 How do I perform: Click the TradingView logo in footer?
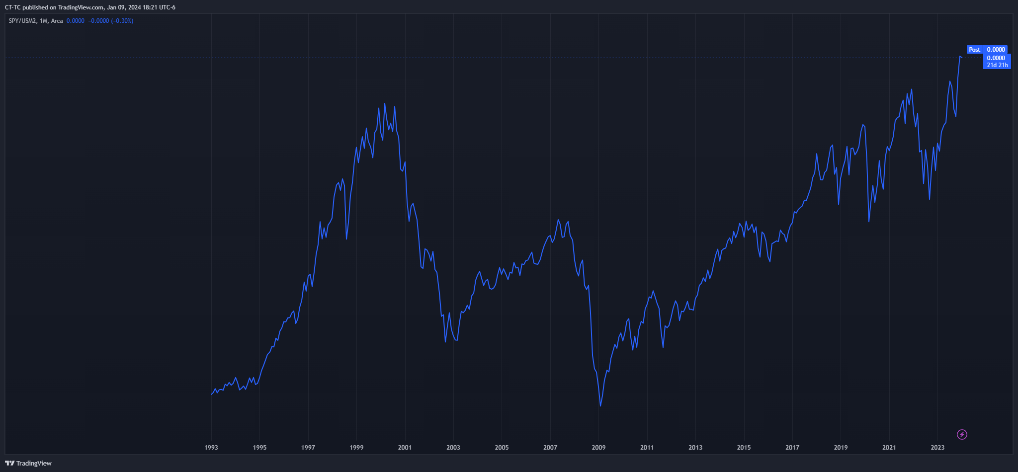coord(28,463)
